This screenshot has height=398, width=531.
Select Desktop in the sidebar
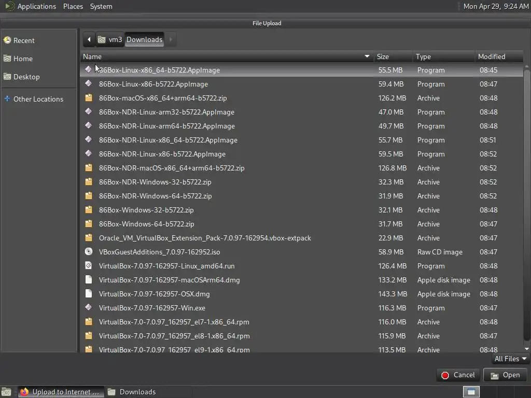[39, 77]
